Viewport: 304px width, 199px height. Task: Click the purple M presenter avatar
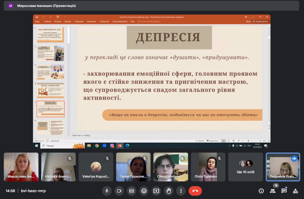click(11, 6)
